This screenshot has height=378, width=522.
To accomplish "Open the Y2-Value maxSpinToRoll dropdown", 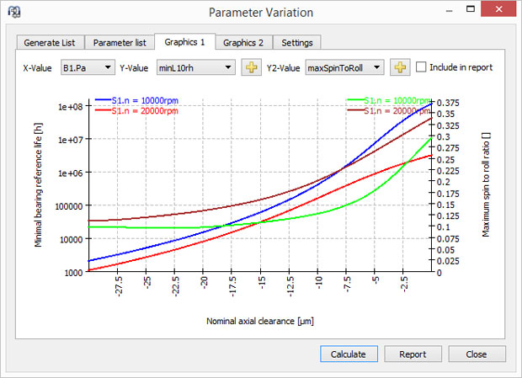I will point(344,67).
